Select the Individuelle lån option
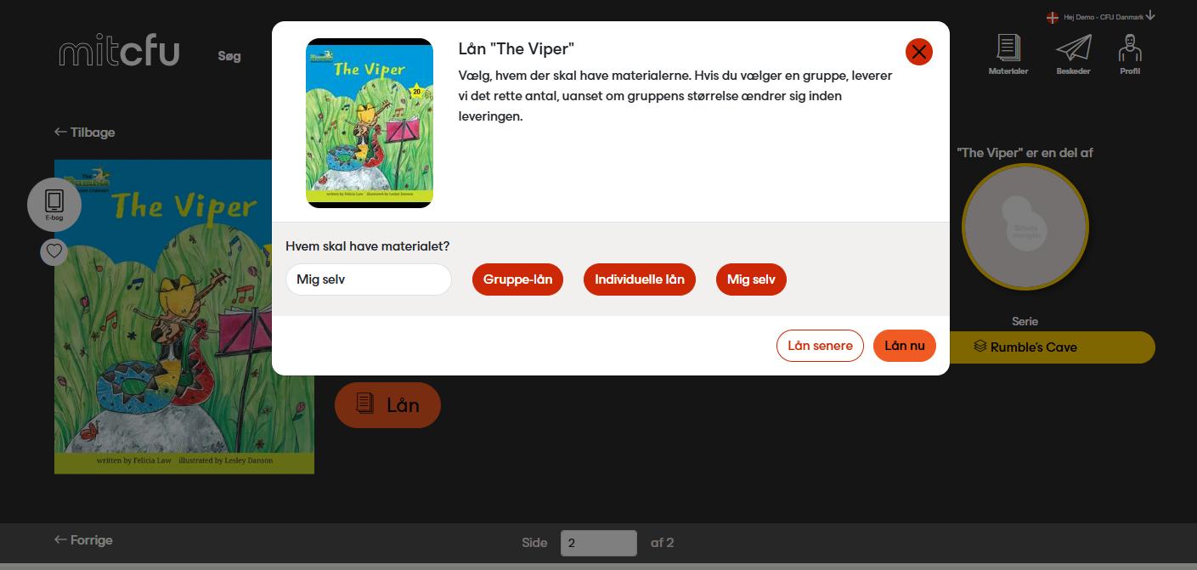This screenshot has height=570, width=1197. pyautogui.click(x=640, y=279)
